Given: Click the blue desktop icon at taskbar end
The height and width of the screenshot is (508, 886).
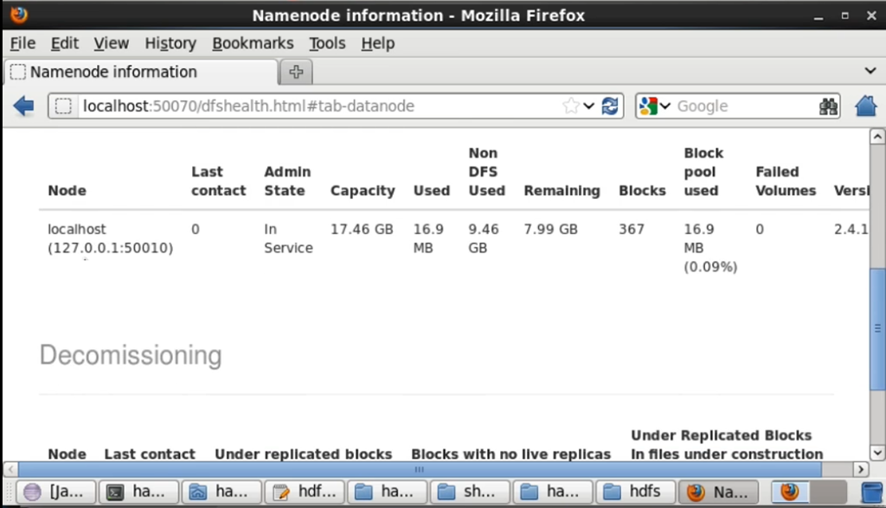Looking at the screenshot, I should click(872, 492).
